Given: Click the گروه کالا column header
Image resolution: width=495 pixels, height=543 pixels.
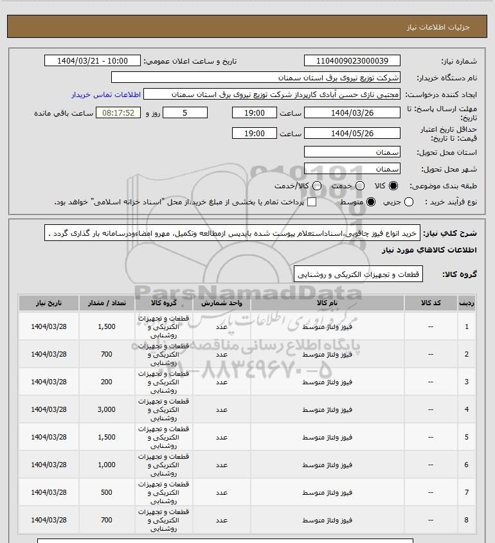Looking at the screenshot, I should click(163, 303).
